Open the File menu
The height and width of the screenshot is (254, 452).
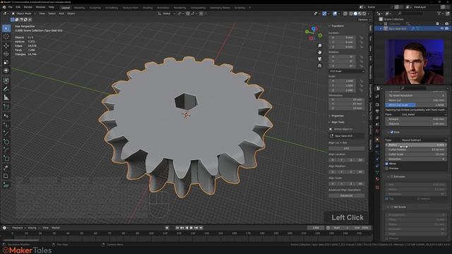[10, 7]
